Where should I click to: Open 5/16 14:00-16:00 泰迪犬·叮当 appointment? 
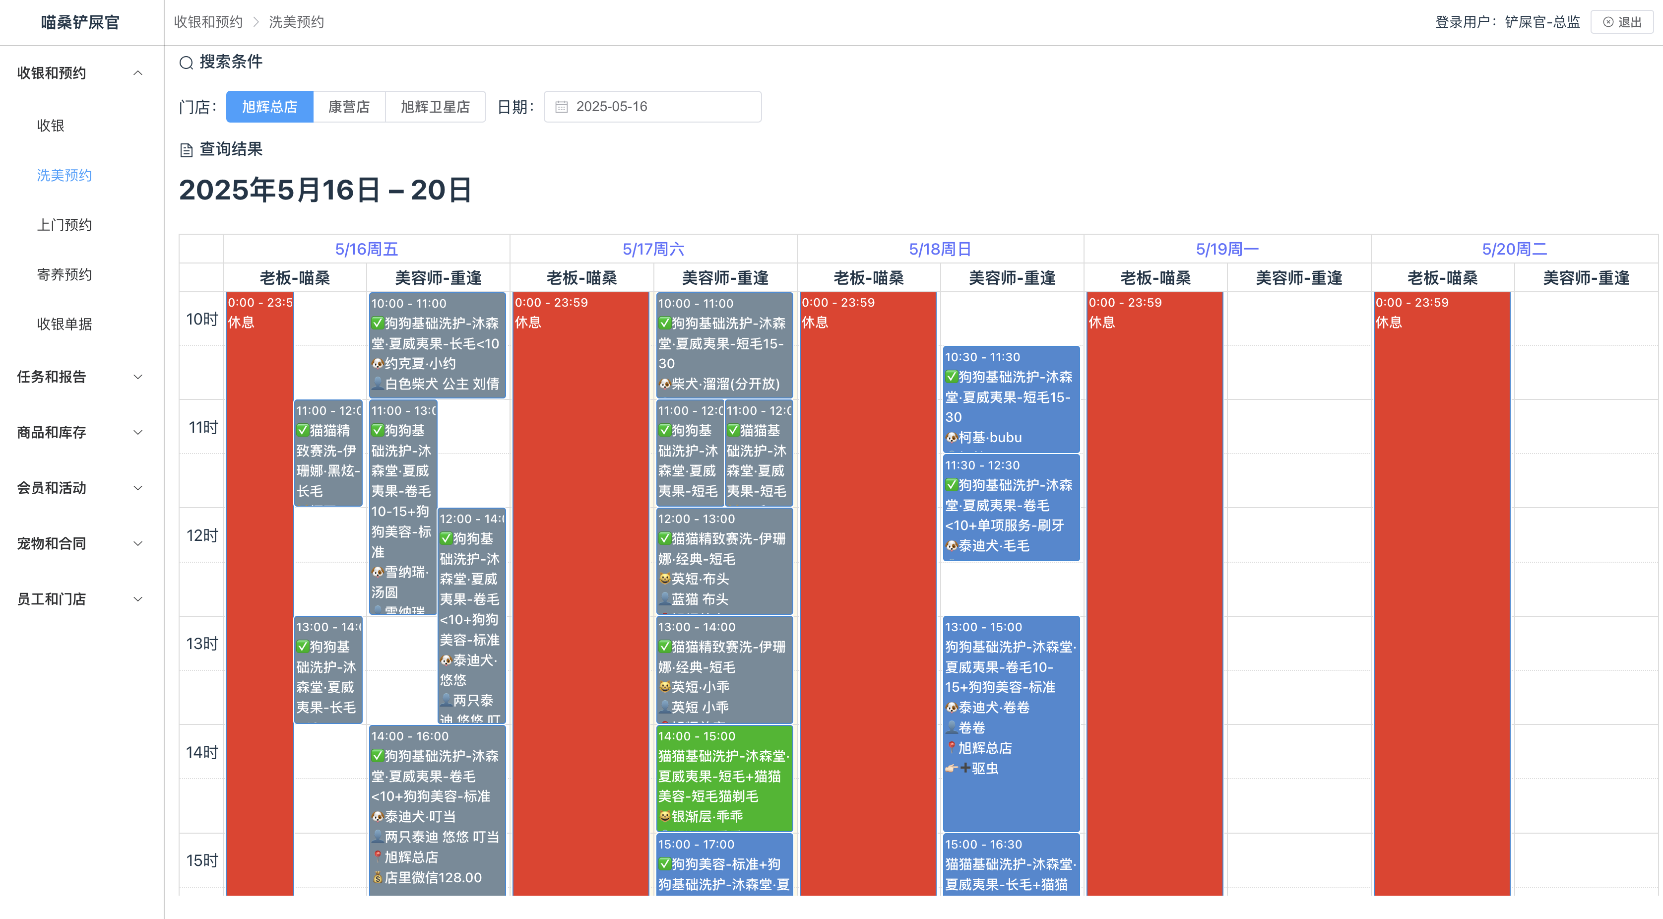pyautogui.click(x=437, y=810)
